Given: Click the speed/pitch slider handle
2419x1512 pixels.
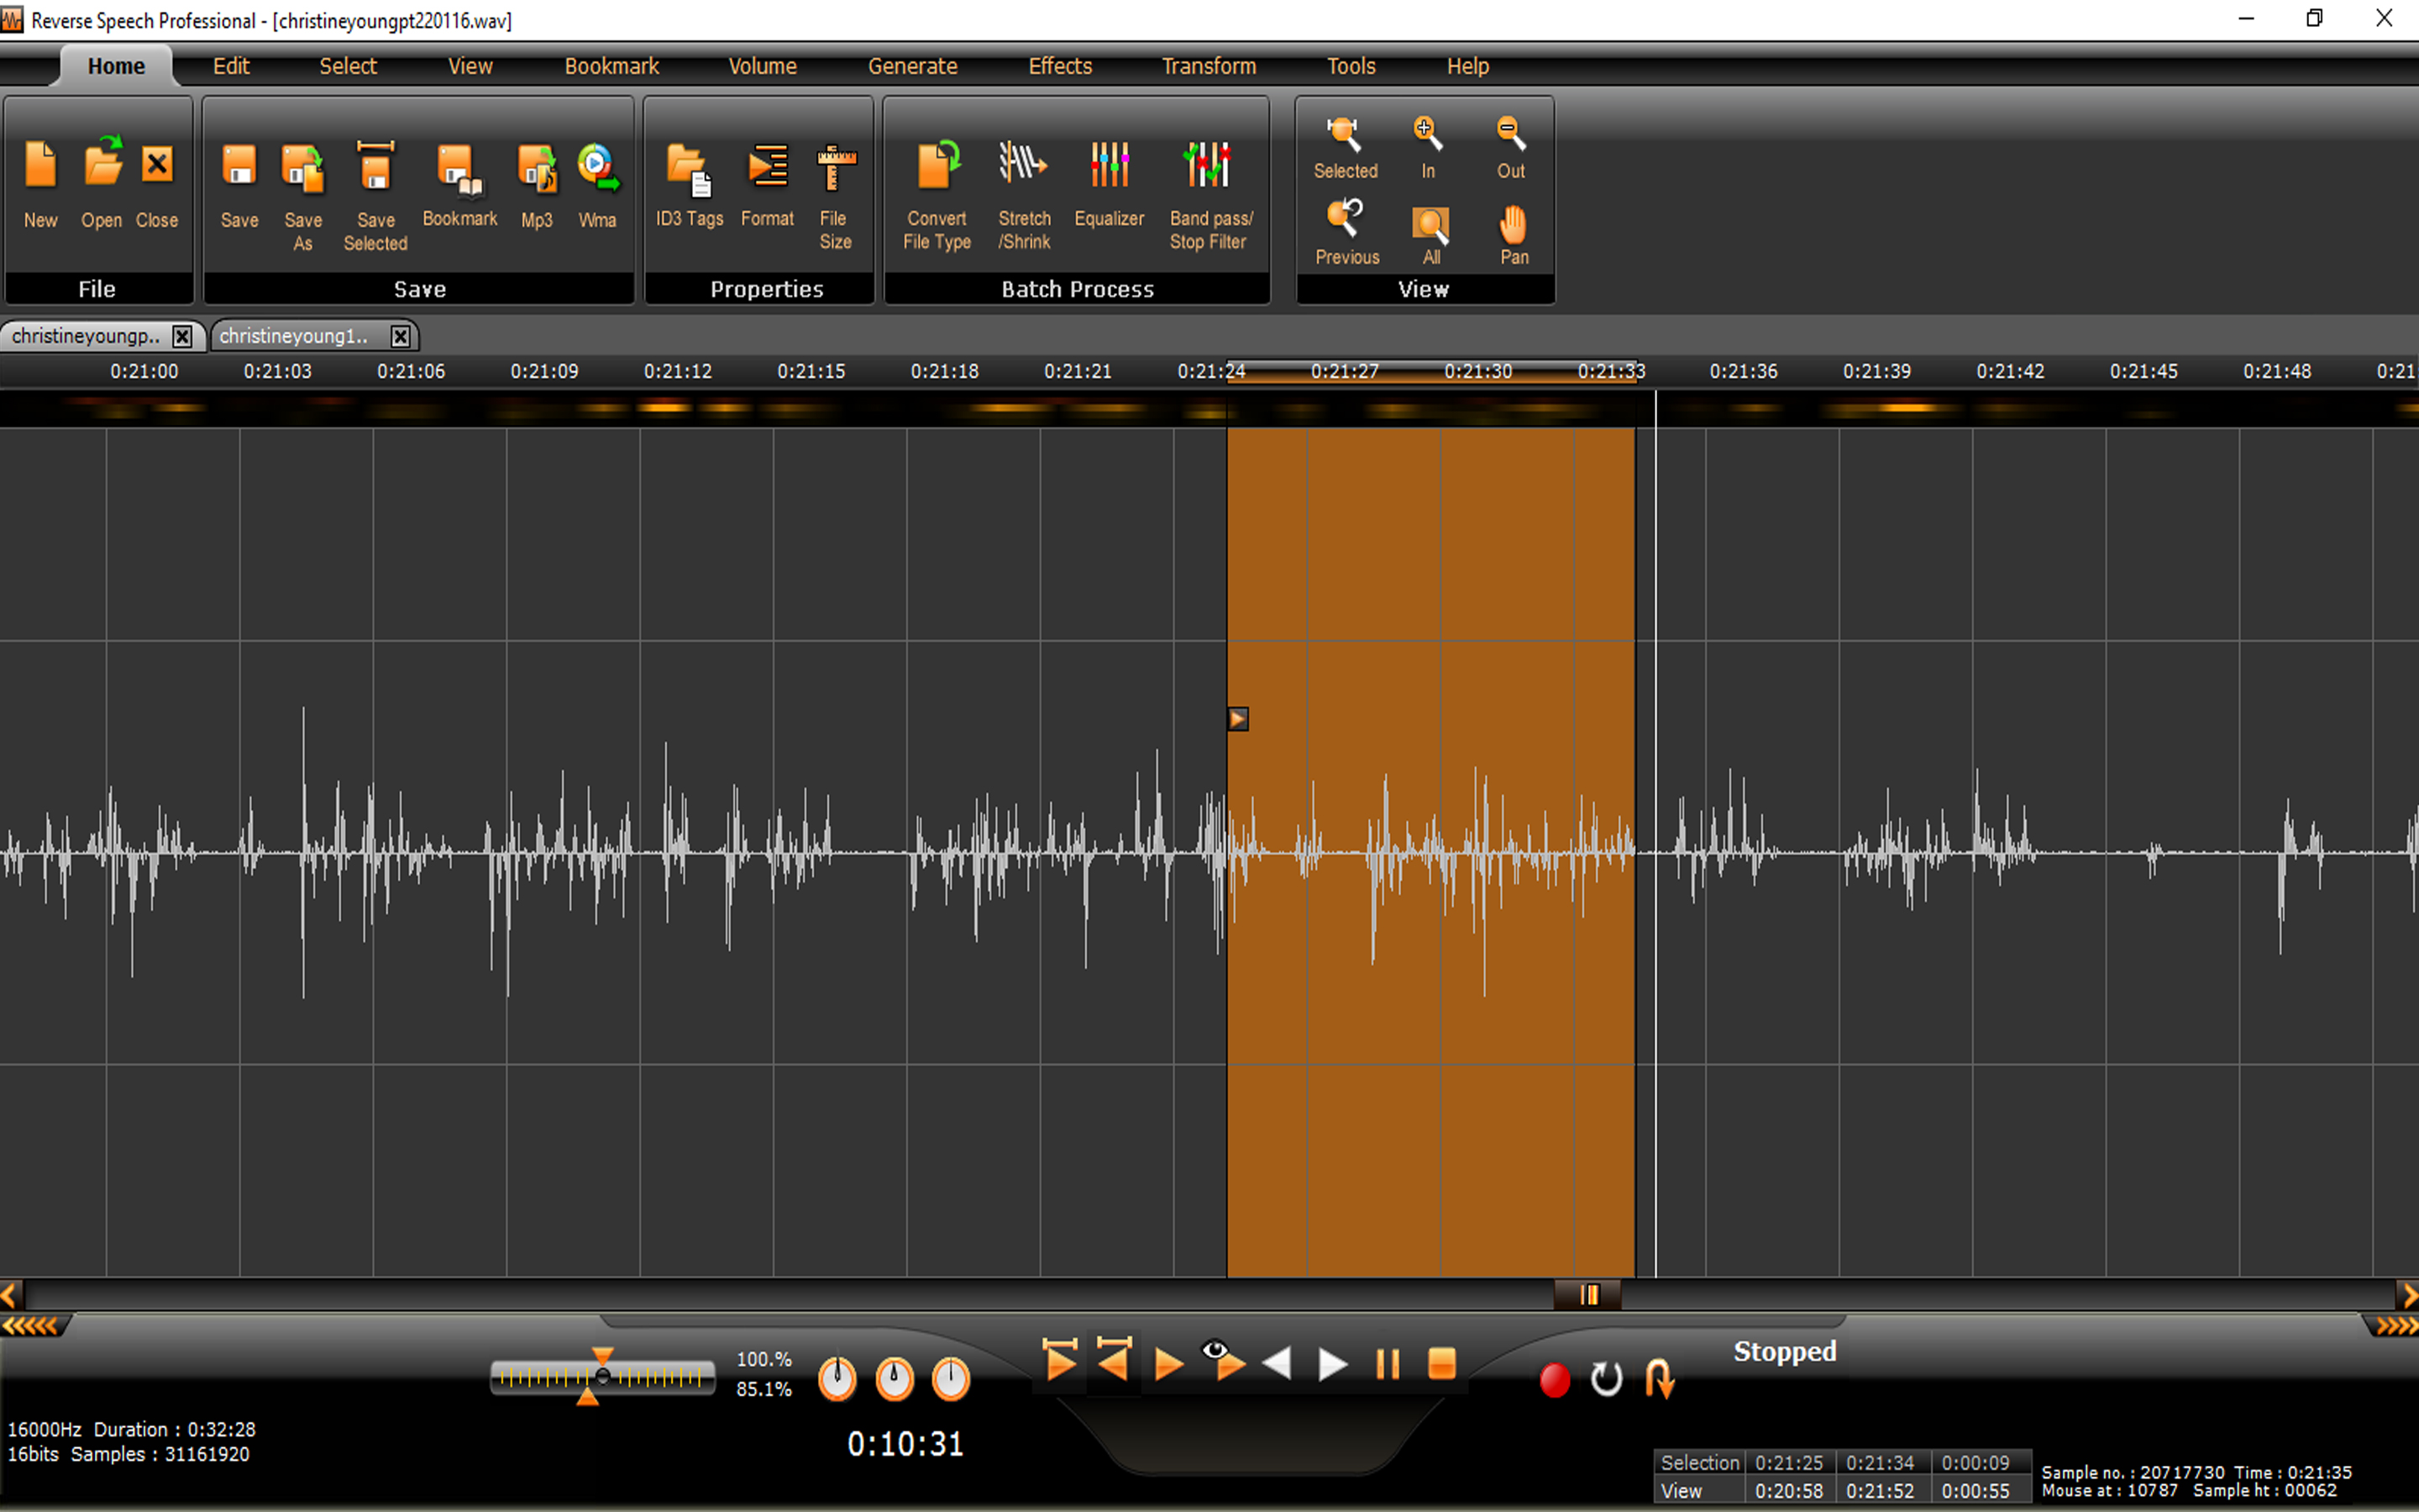Looking at the screenshot, I should coord(601,1377).
